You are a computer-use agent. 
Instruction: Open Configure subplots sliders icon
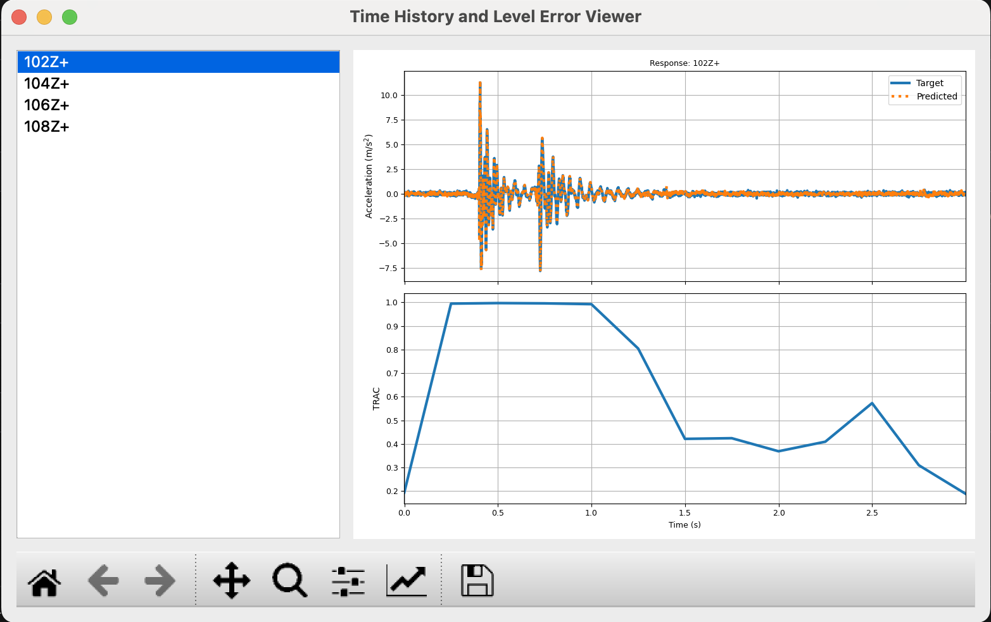pyautogui.click(x=348, y=581)
